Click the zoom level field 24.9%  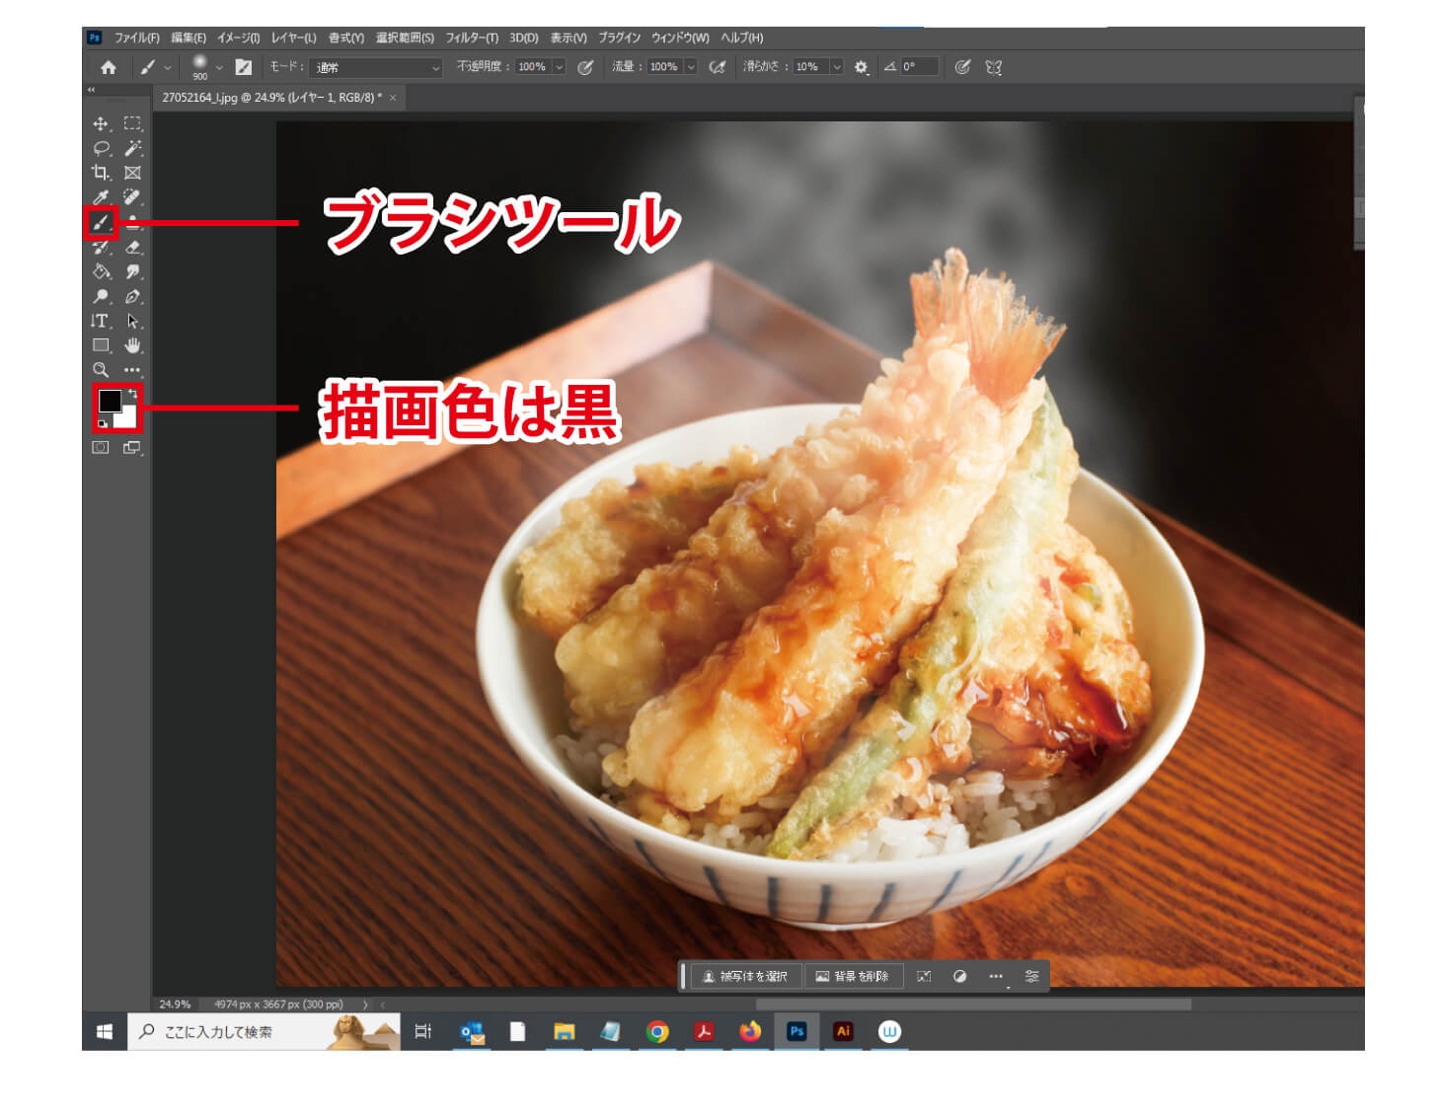coord(176,1005)
